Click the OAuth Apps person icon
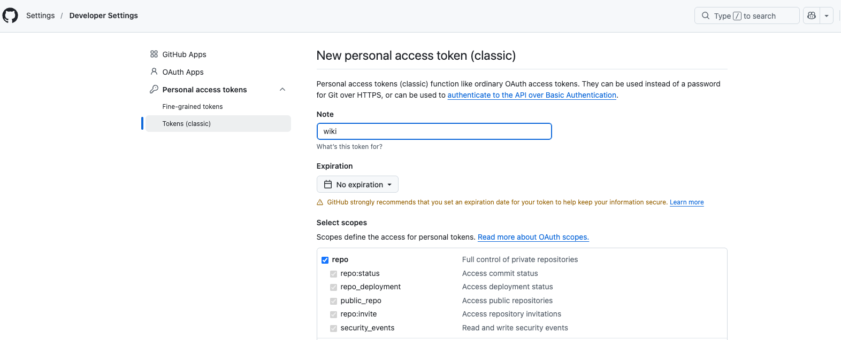Viewport: 841px width, 340px height. [x=154, y=72]
